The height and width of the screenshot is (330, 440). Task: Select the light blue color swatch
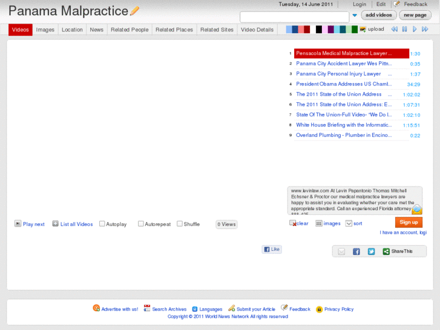(289, 29)
